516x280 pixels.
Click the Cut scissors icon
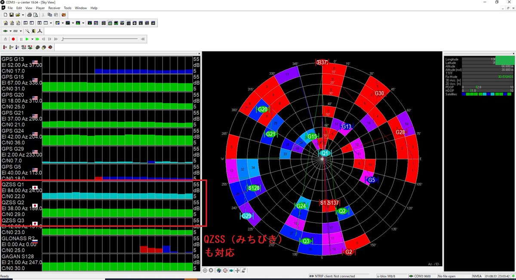tap(43, 15)
